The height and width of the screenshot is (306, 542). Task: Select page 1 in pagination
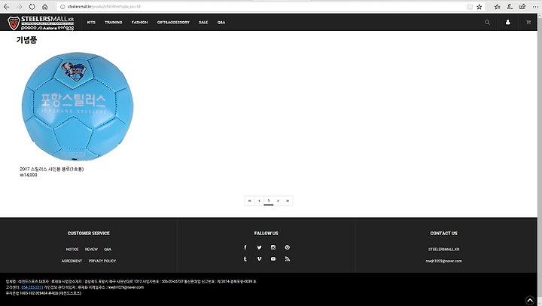coord(269,200)
